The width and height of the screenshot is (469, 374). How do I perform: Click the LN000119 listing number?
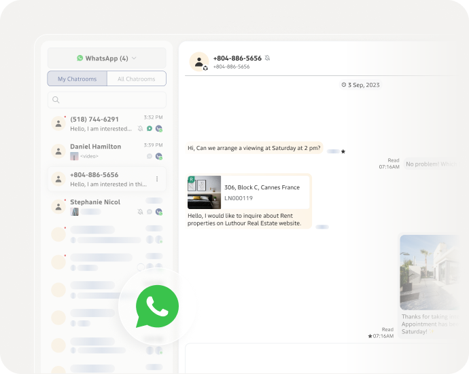239,198
